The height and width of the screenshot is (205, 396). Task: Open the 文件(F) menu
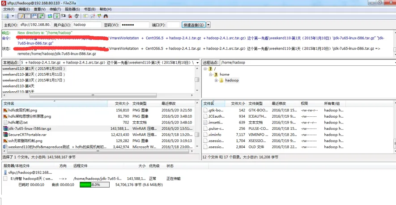[9, 9]
